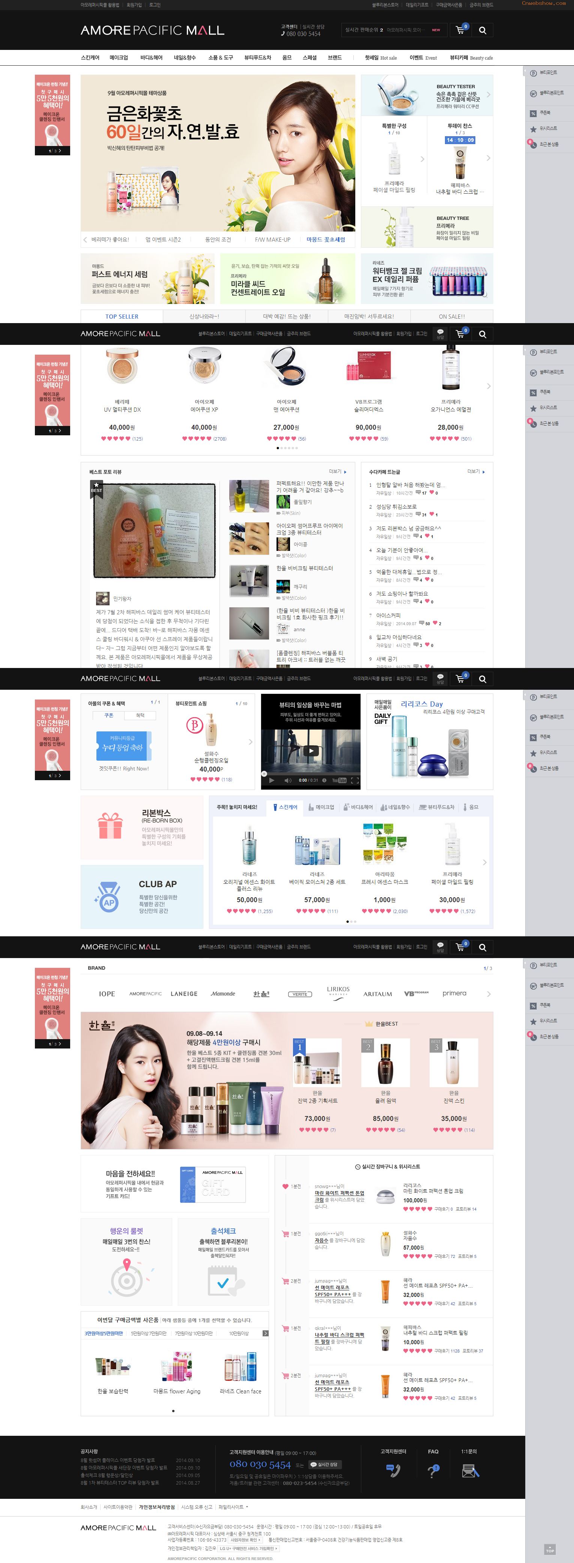Click the pink B beauty point icon
Screen dimensions: 574x1563
coord(195,725)
